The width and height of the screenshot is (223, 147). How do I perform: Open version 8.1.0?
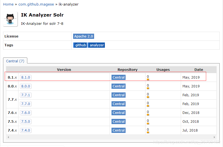coord(26,77)
